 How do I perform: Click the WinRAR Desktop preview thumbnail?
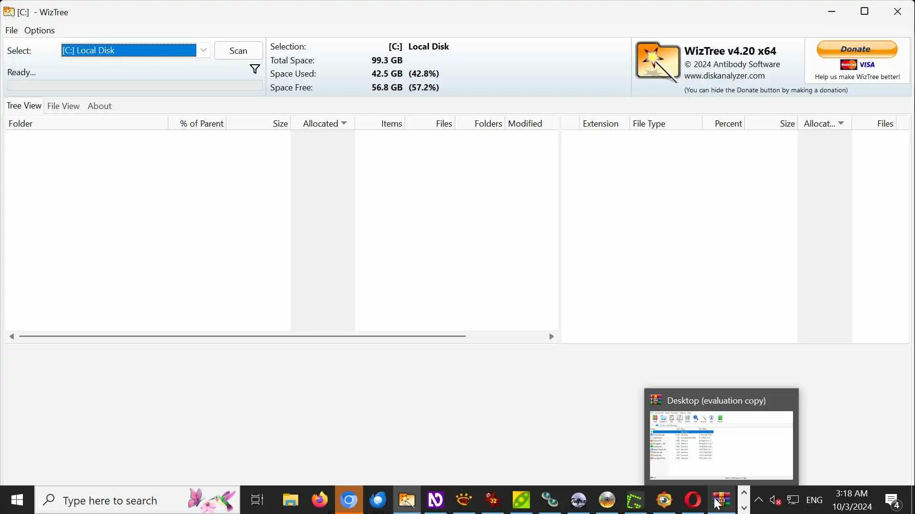coord(721,445)
